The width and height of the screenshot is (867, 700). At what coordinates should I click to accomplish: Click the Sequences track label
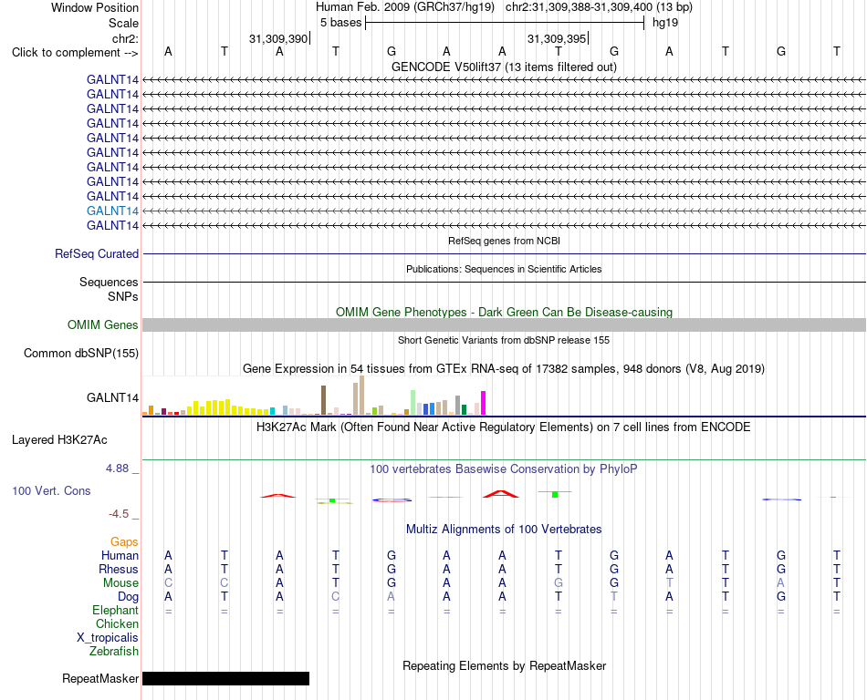click(x=109, y=283)
